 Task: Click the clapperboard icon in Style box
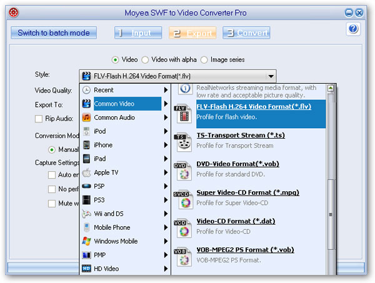pyautogui.click(x=86, y=76)
